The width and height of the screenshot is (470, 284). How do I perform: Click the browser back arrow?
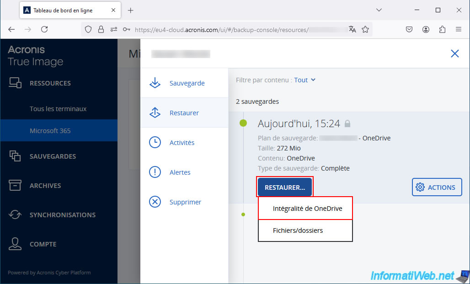(x=11, y=29)
